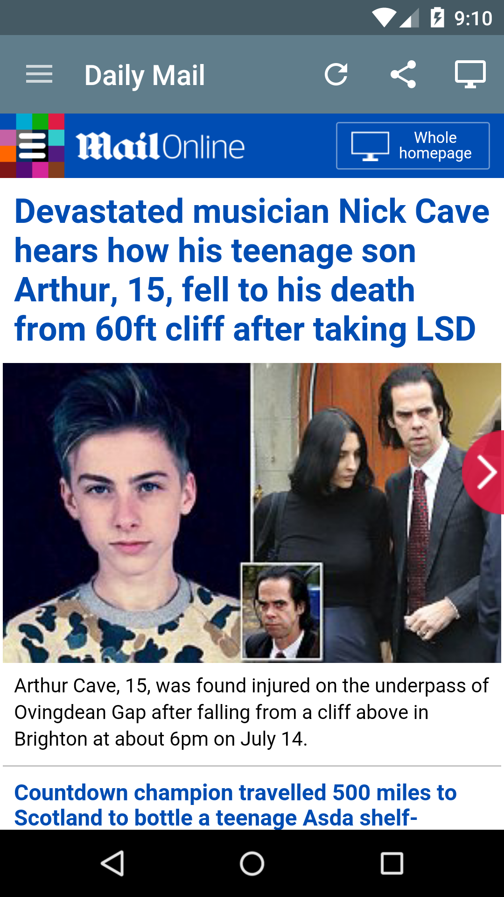
Task: Tap the small inset photo of Nick Cave
Action: click(x=281, y=612)
